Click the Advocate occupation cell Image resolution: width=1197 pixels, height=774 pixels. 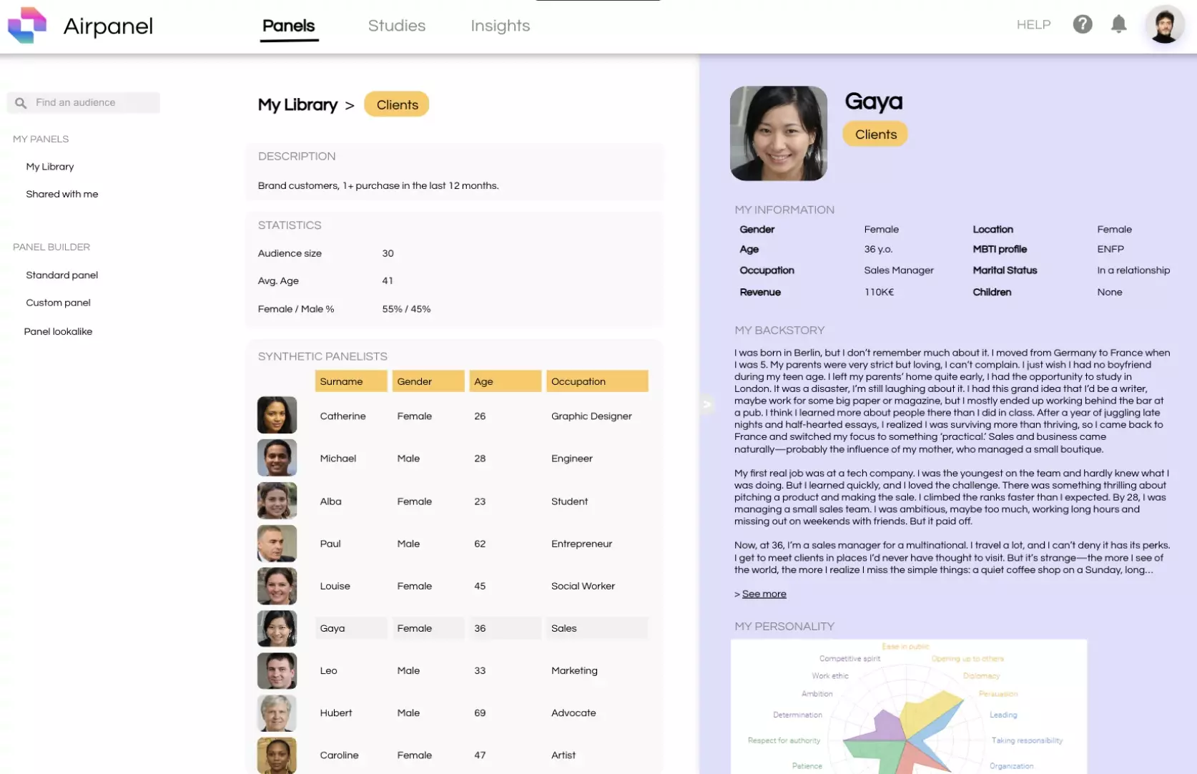pyautogui.click(x=573, y=713)
